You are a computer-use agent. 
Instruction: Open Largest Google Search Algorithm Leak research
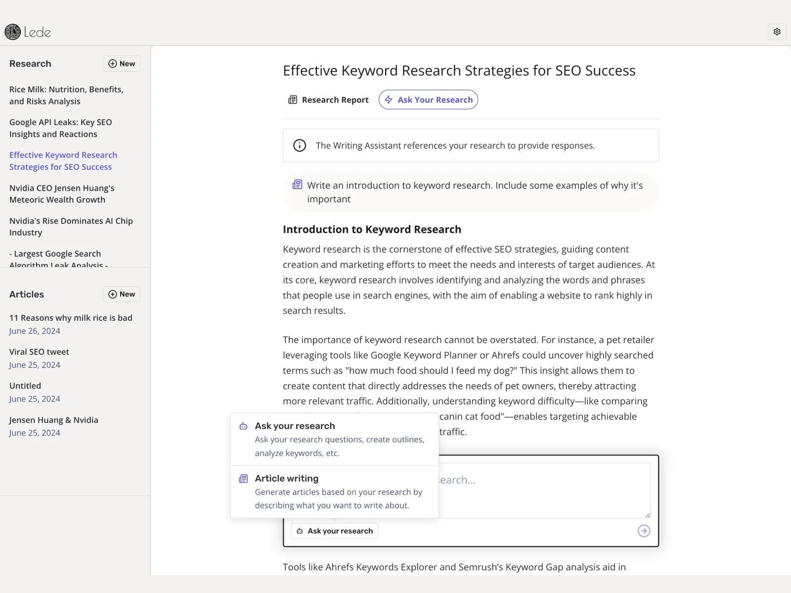click(x=58, y=259)
